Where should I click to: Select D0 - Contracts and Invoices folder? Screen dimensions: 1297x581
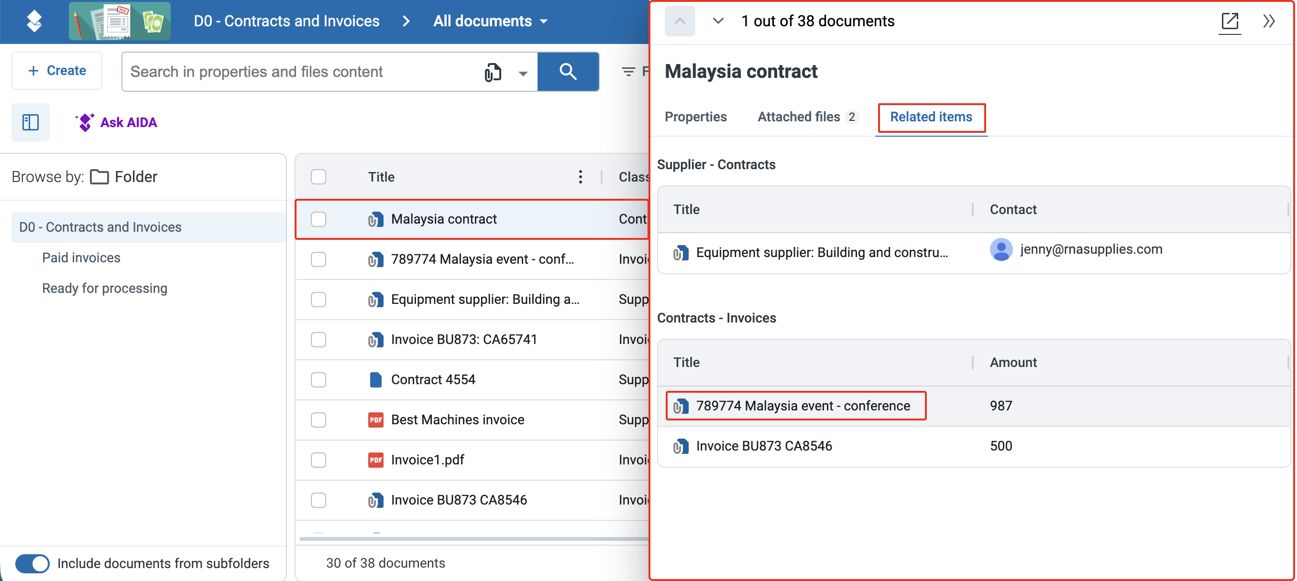tap(149, 227)
